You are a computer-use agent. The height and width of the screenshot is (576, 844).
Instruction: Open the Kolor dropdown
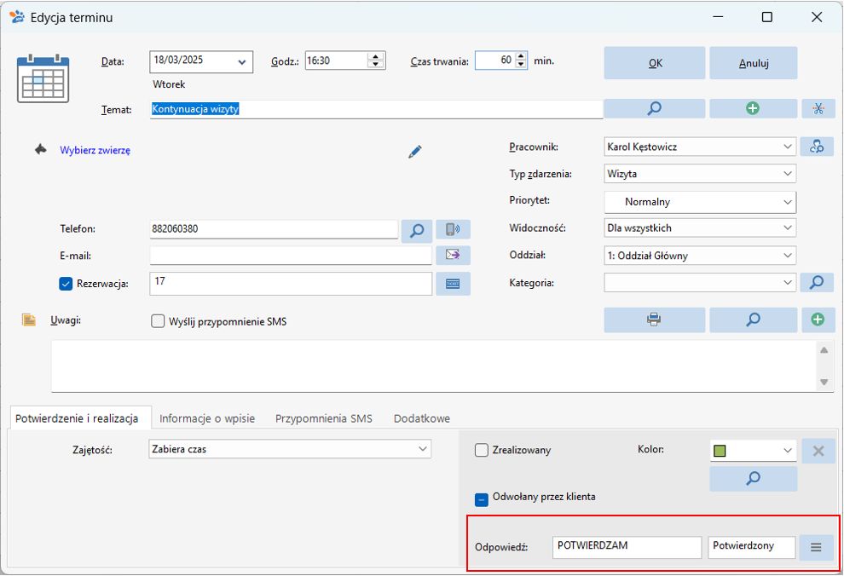[x=787, y=450]
